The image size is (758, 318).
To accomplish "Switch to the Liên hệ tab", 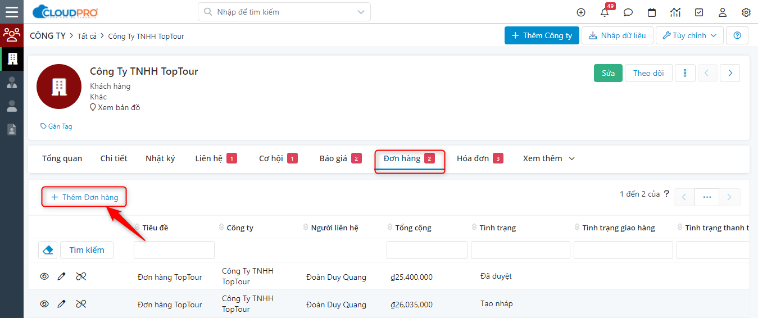I will click(216, 158).
